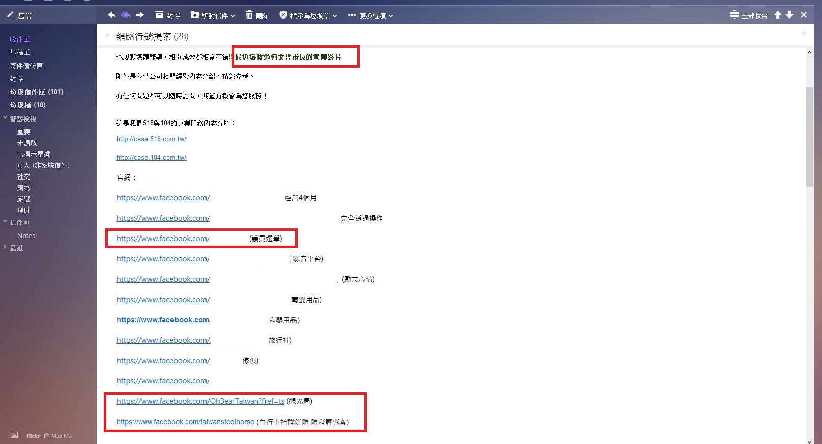Go to previous message with up arrow

(777, 15)
